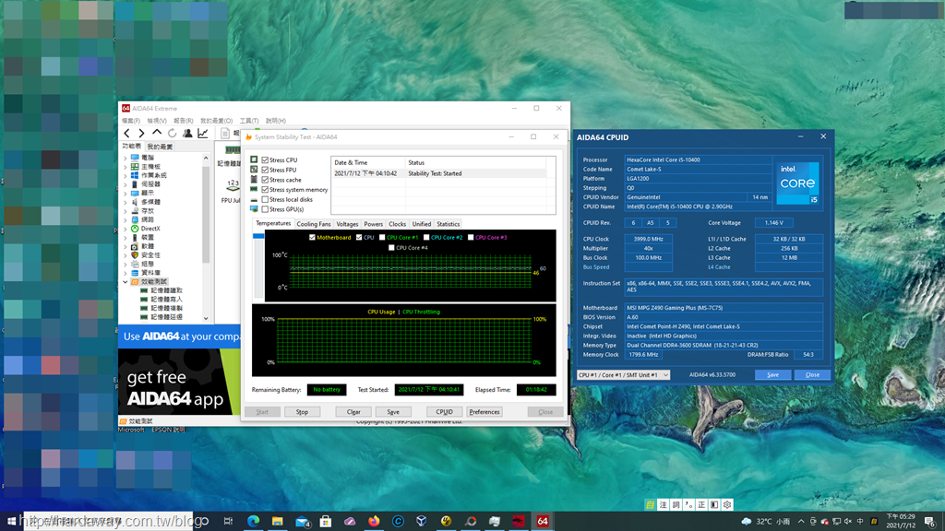This screenshot has height=531, width=945.
Task: Open the Powers tab
Action: 373,224
